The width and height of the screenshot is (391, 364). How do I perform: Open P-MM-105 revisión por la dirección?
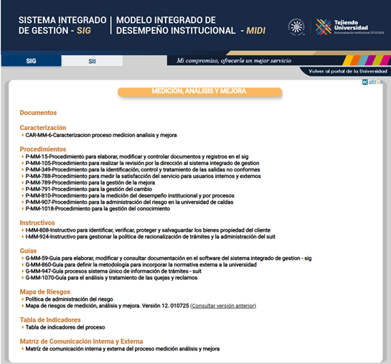click(142, 163)
